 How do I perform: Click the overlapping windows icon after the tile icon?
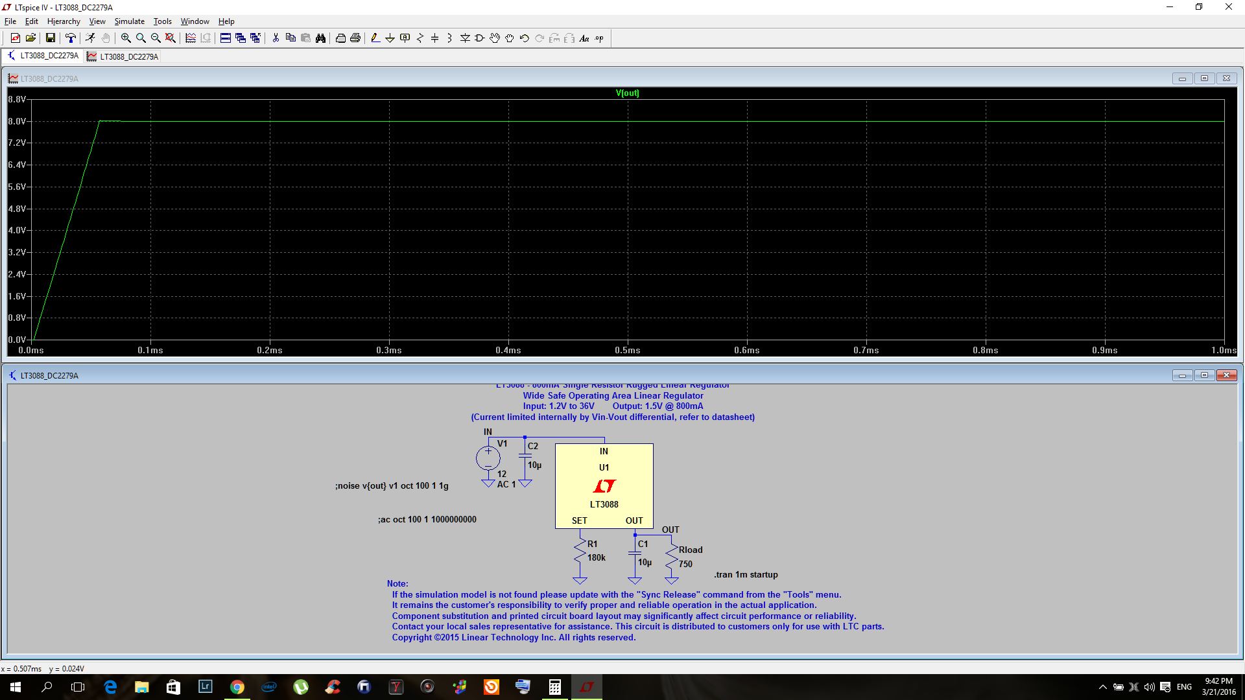(x=241, y=38)
